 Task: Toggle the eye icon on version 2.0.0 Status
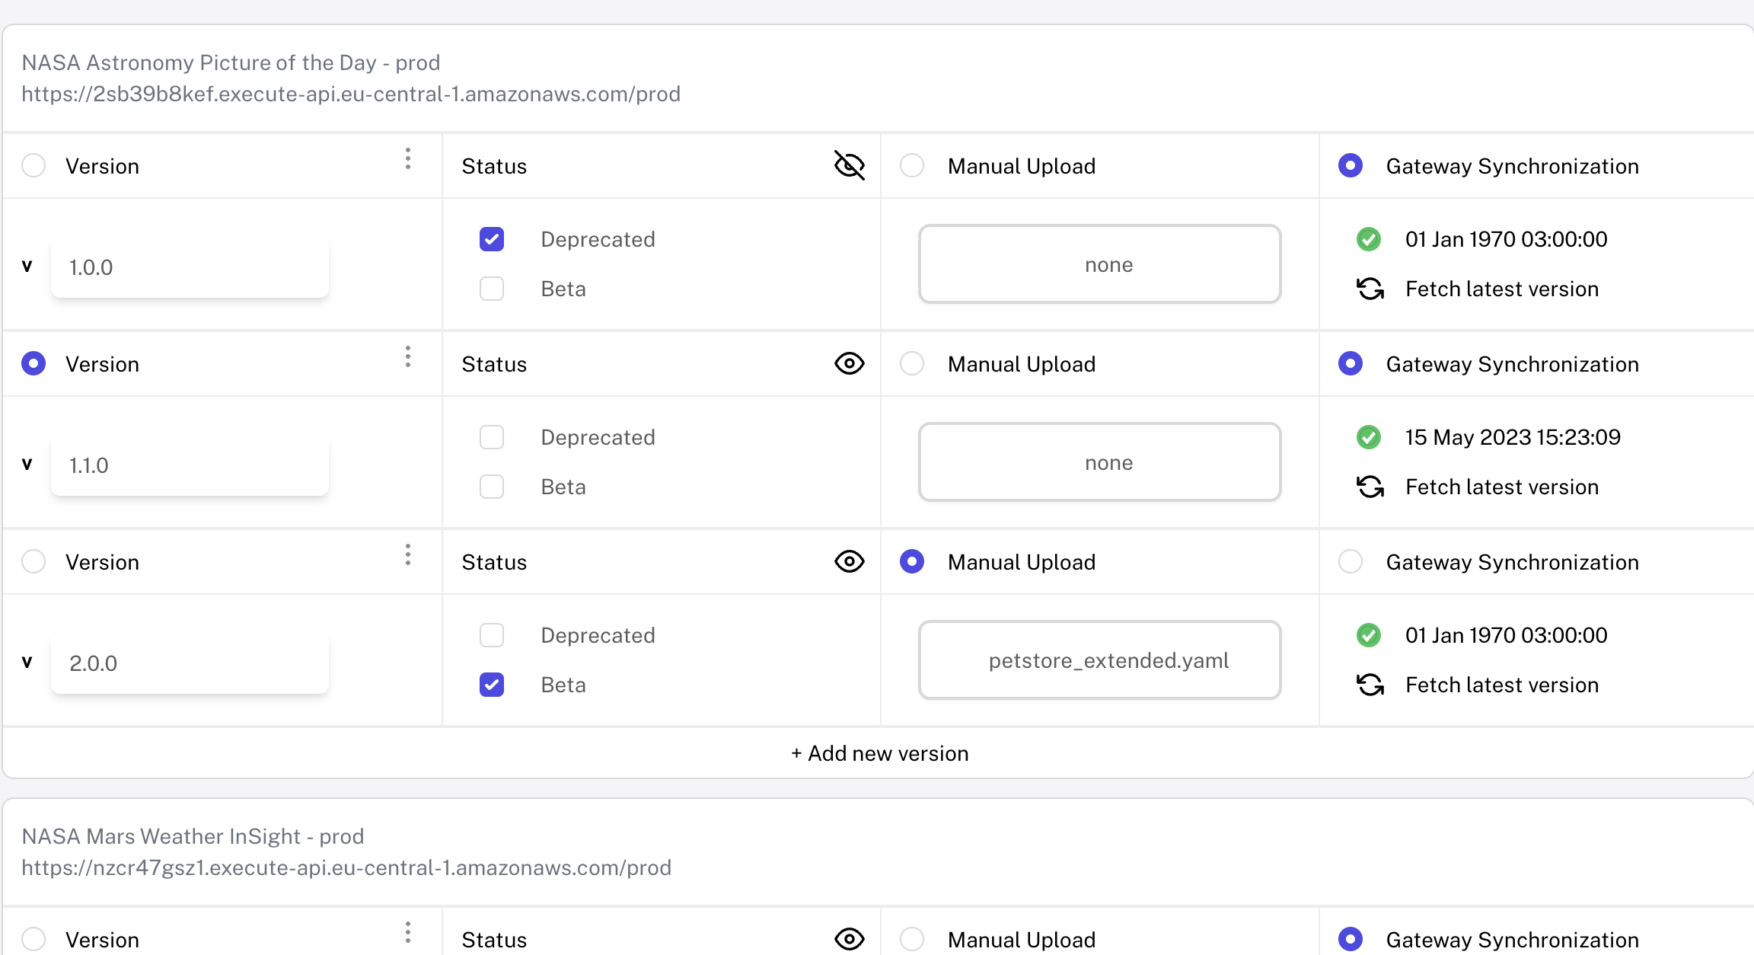849,561
